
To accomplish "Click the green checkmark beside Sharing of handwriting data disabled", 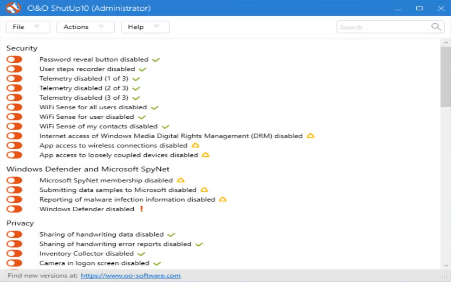I will [171, 235].
